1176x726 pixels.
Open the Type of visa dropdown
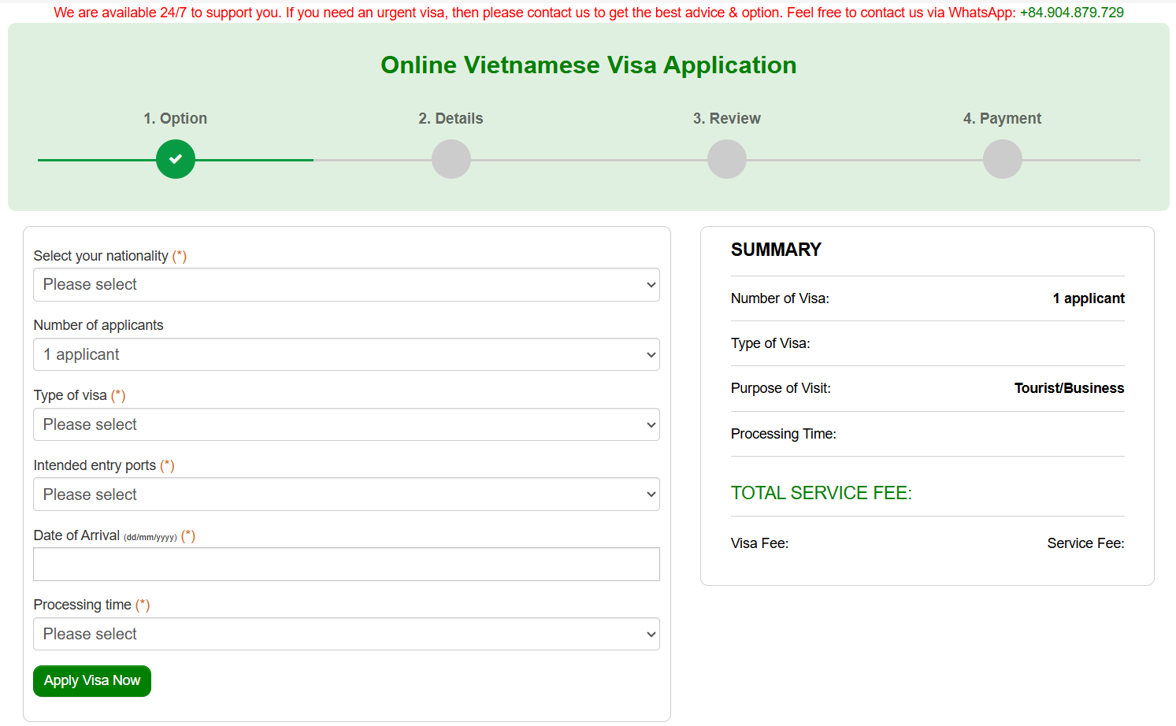click(346, 425)
